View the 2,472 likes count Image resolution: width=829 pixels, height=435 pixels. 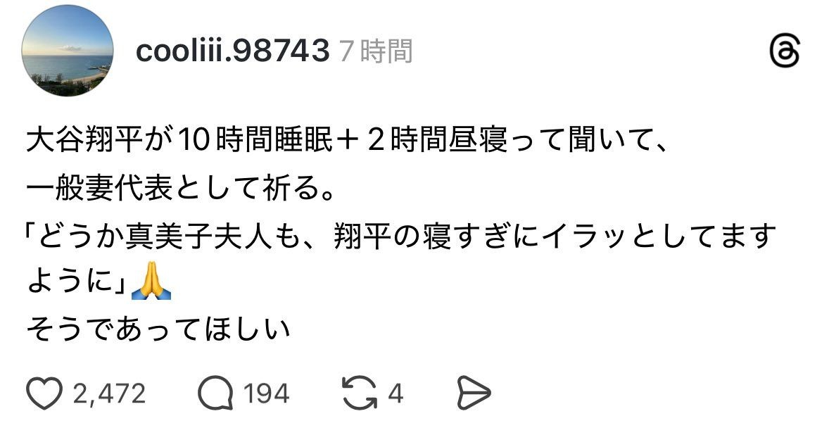tap(109, 394)
